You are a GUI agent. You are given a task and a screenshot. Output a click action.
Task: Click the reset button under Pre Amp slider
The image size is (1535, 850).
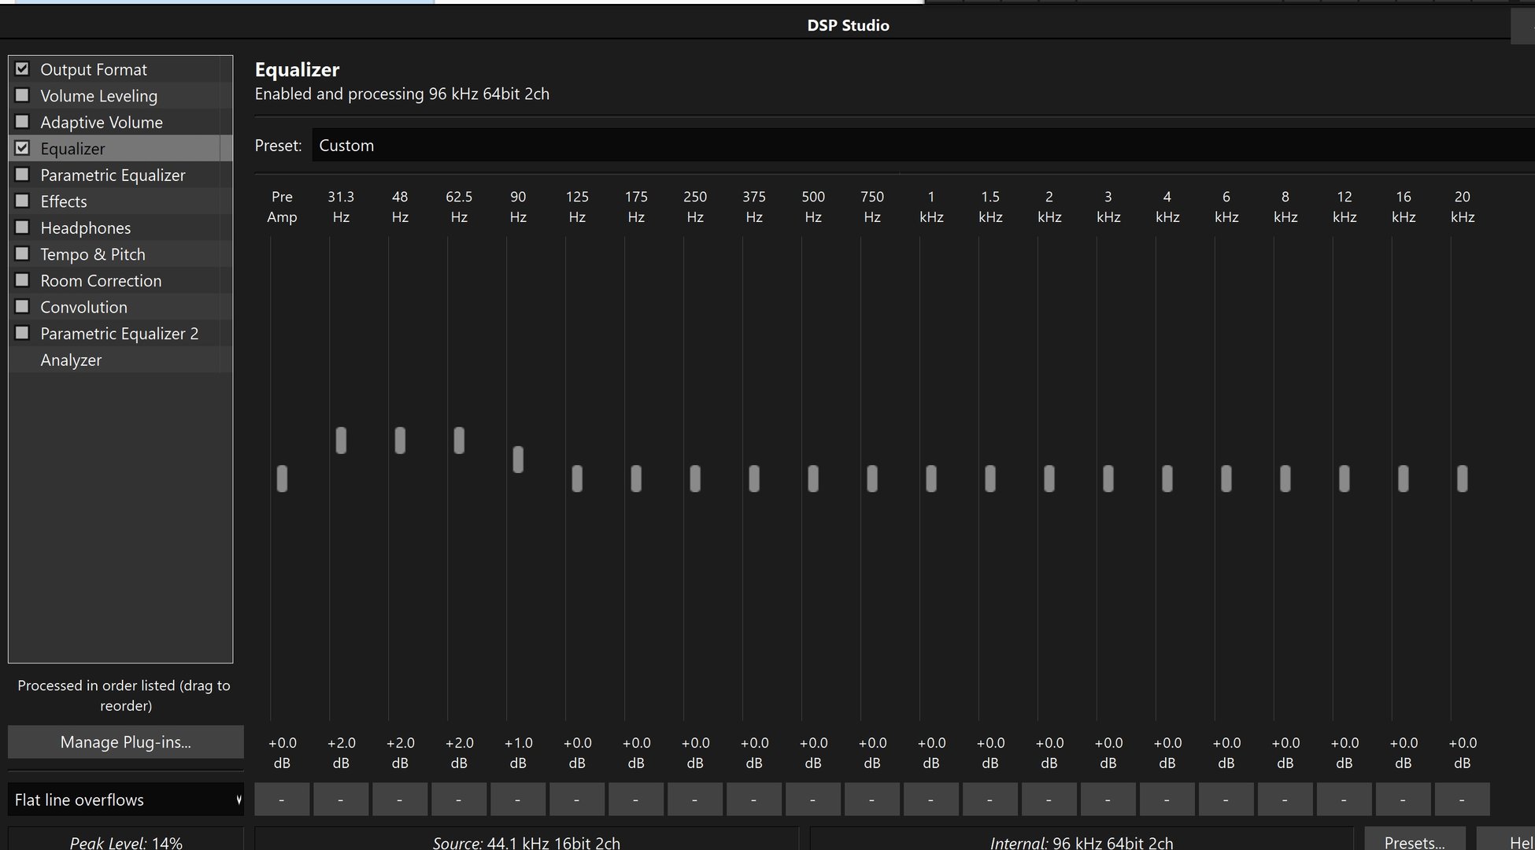[282, 799]
